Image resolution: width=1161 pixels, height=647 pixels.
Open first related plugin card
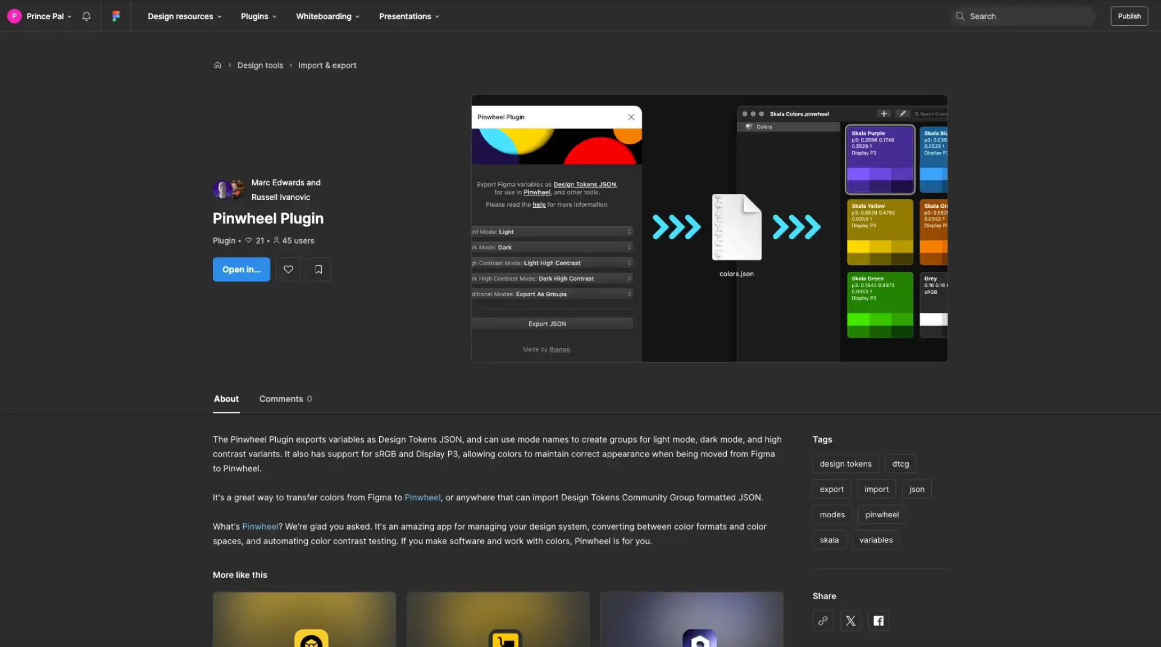304,619
